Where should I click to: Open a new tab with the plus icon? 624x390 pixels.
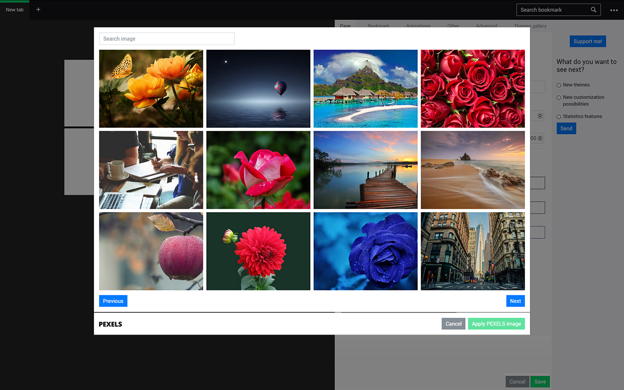[x=39, y=10]
